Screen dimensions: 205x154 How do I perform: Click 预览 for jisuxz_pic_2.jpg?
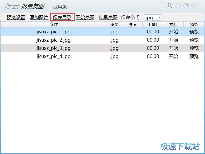[194, 40]
